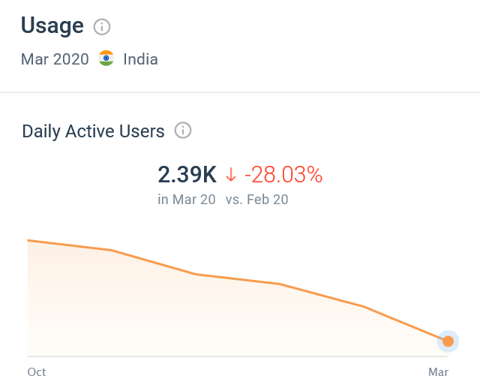480x388 pixels.
Task: Click the info icon beside Usage heading
Action: coord(102,27)
